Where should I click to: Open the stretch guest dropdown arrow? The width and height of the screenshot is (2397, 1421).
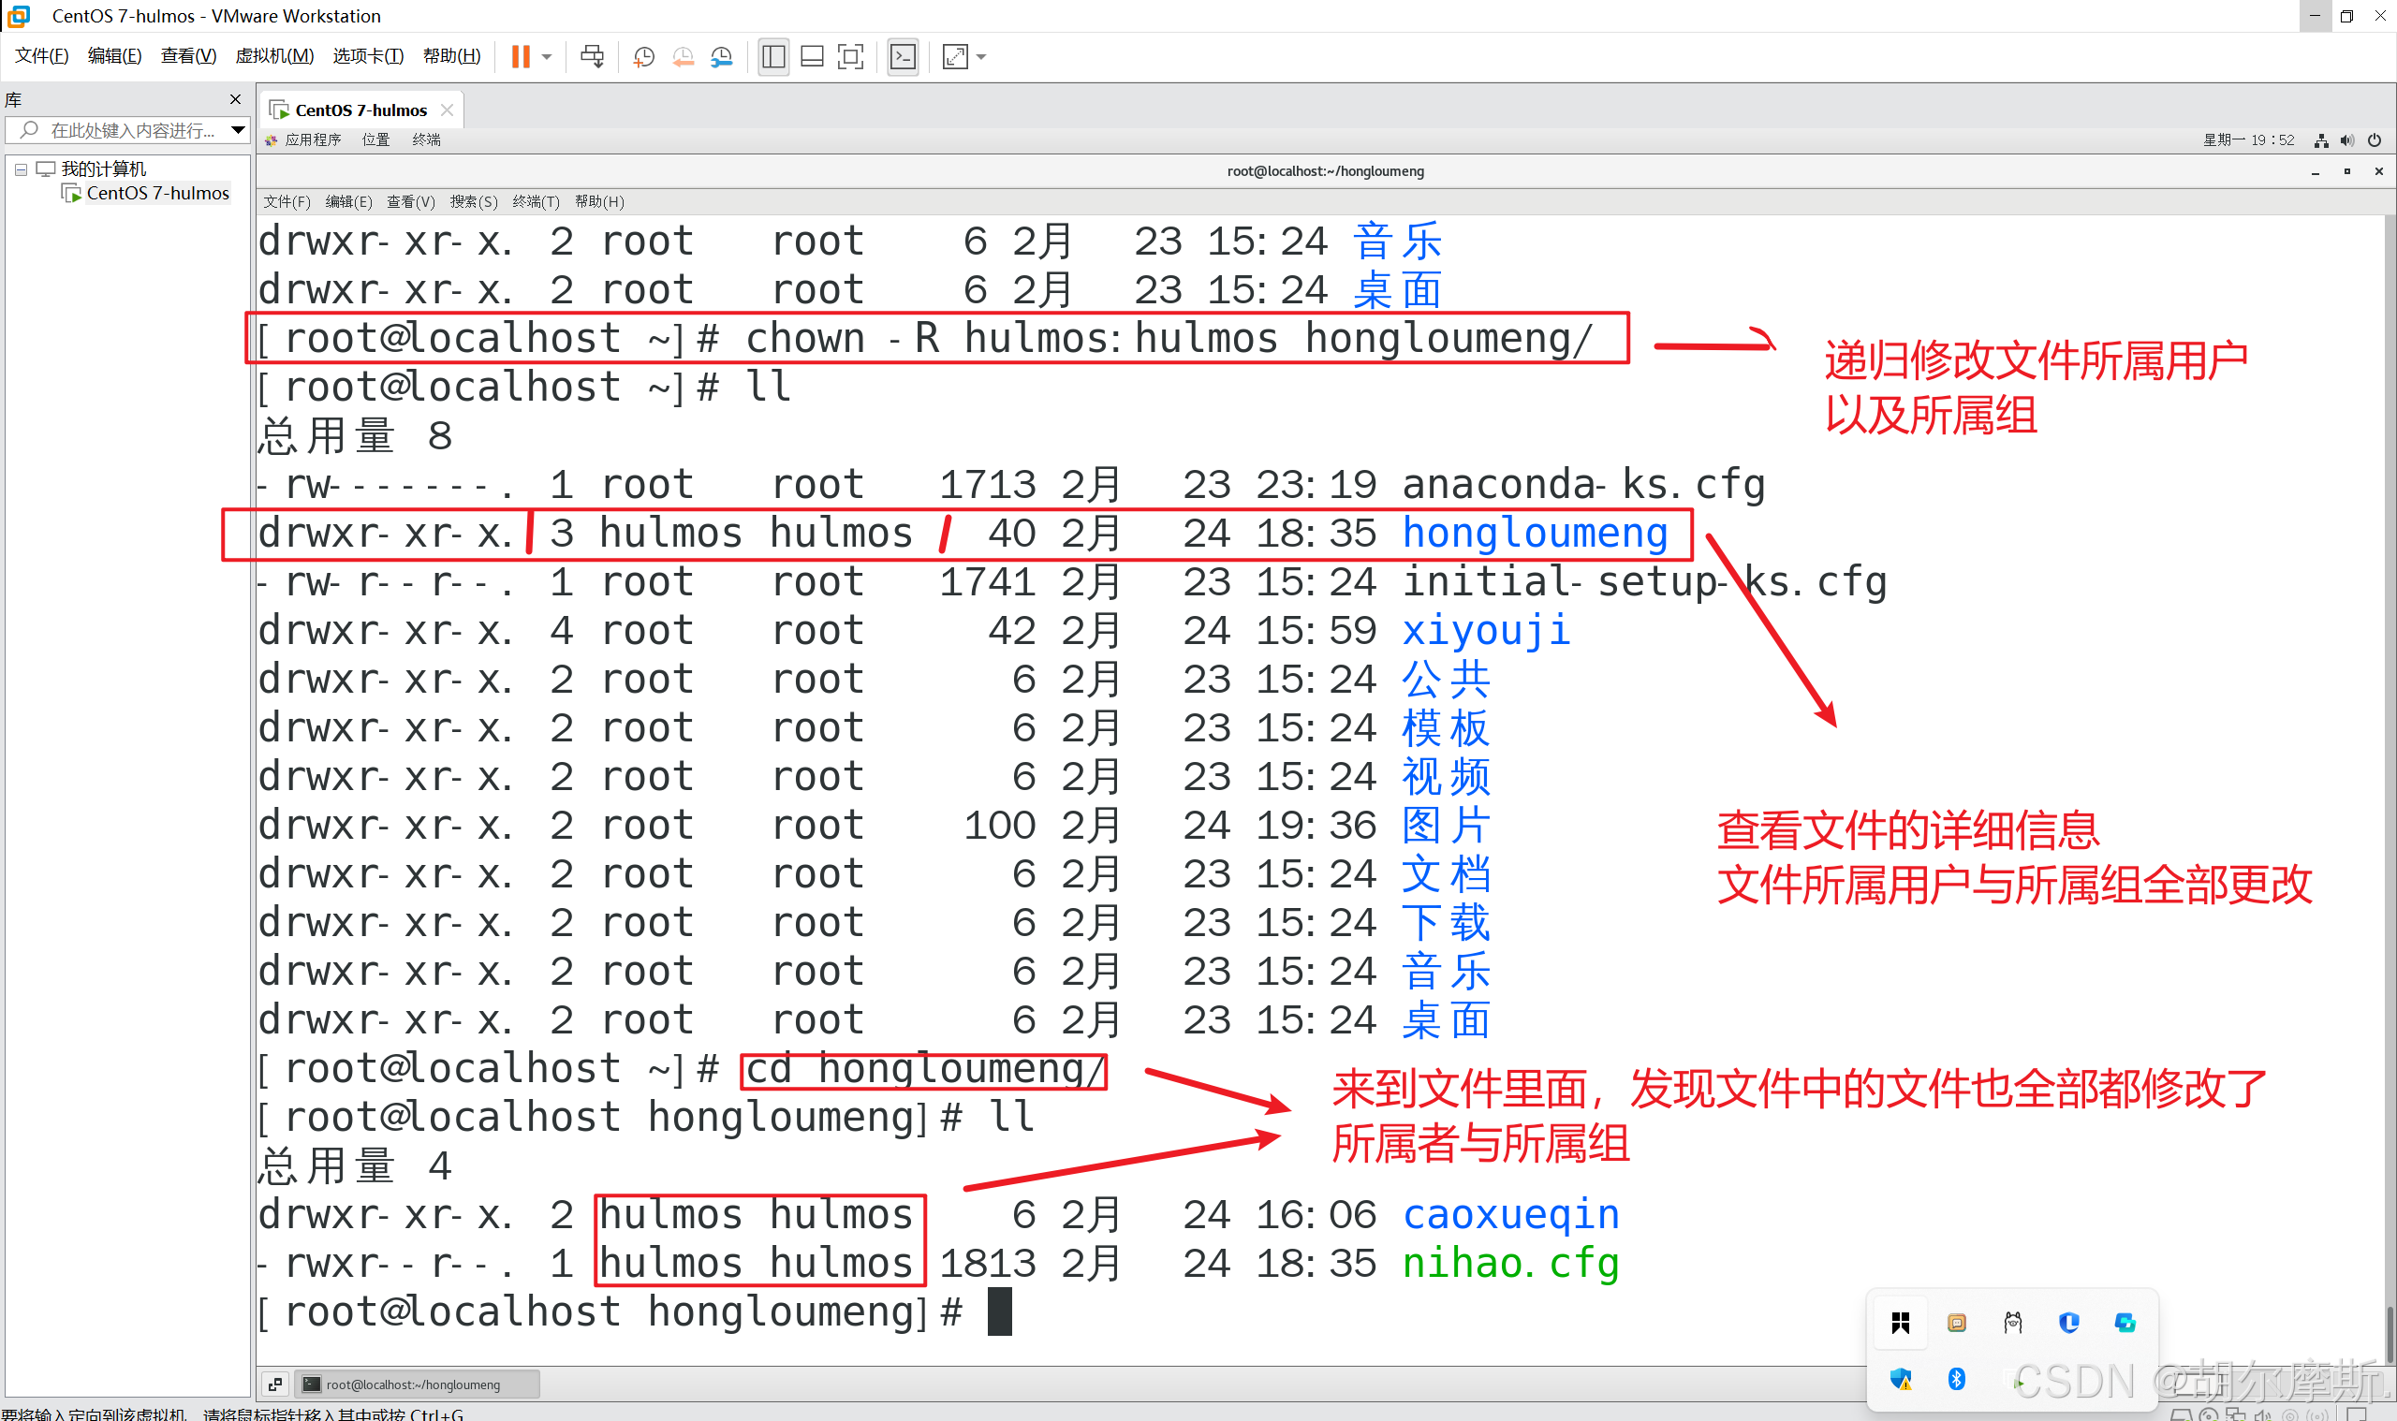click(x=980, y=56)
